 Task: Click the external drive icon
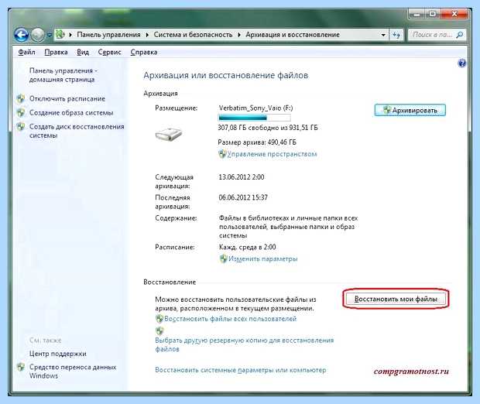169,135
